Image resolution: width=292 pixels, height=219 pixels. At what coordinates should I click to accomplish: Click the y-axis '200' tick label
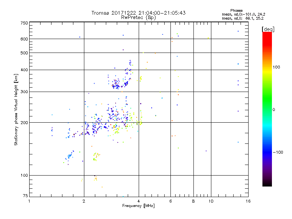[24, 123]
